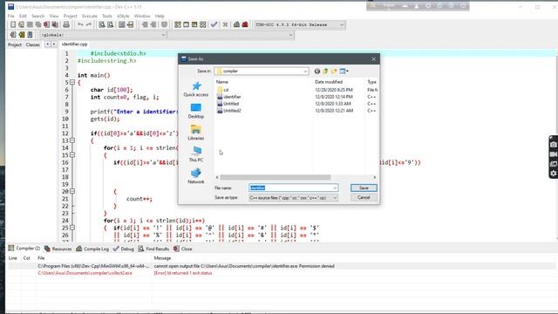
Task: Select Libraries in Save As sidebar
Action: [x=196, y=133]
